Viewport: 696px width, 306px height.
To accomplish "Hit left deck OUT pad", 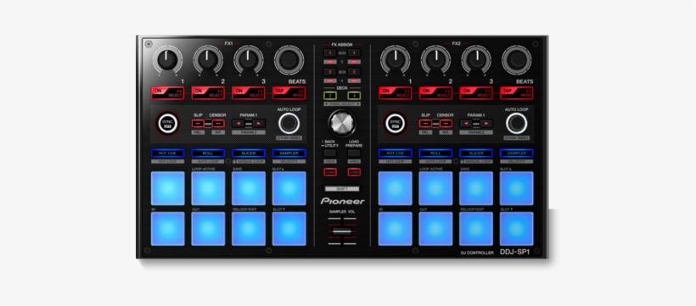I will 208,229.
